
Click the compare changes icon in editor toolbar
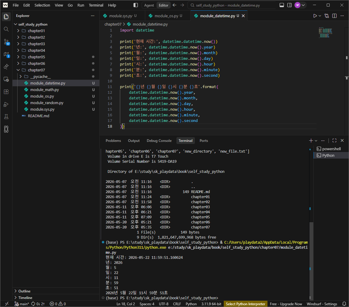pos(326,16)
